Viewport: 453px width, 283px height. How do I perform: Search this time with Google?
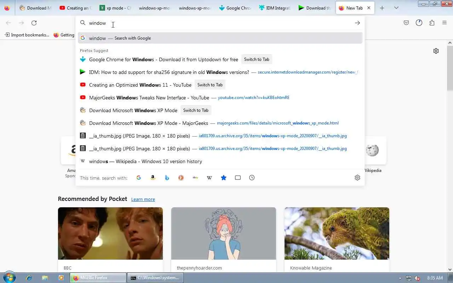[139, 178]
